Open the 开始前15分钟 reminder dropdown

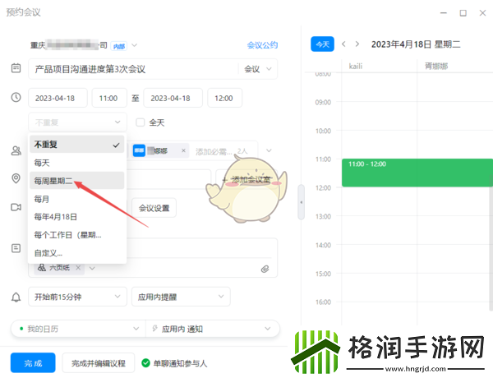(78, 297)
